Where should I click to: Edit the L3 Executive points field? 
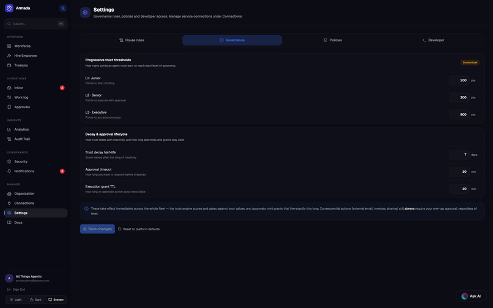(459, 115)
